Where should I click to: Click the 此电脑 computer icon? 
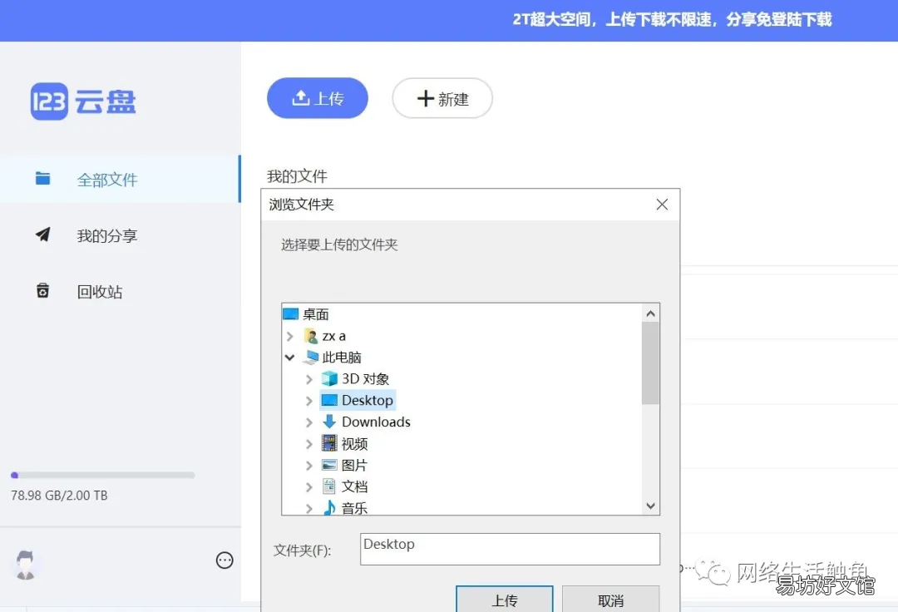pyautogui.click(x=310, y=358)
